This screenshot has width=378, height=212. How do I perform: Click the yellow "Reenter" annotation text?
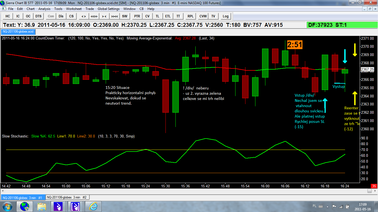pos(351,108)
